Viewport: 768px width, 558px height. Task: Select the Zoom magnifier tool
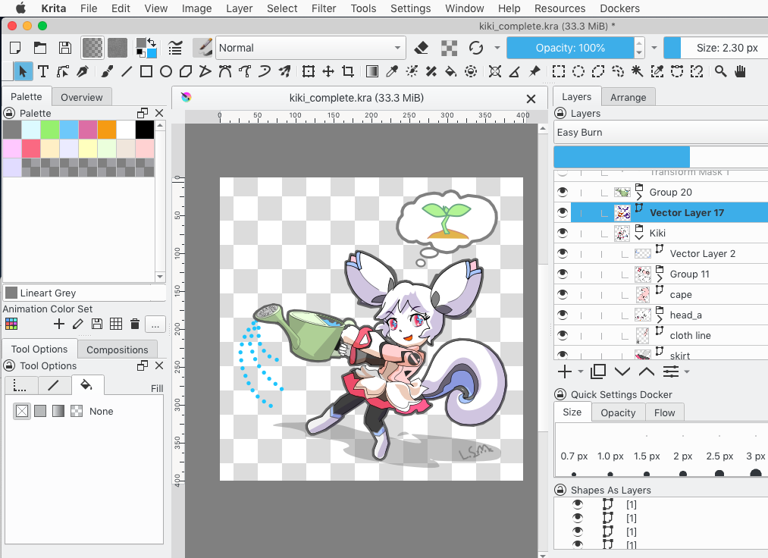tap(720, 71)
